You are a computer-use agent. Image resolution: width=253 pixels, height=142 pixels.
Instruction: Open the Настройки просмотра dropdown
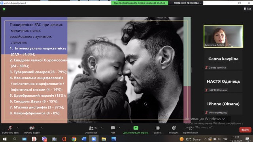click(x=187, y=3)
